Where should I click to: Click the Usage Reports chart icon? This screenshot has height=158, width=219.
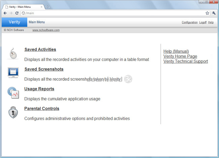(x=13, y=92)
